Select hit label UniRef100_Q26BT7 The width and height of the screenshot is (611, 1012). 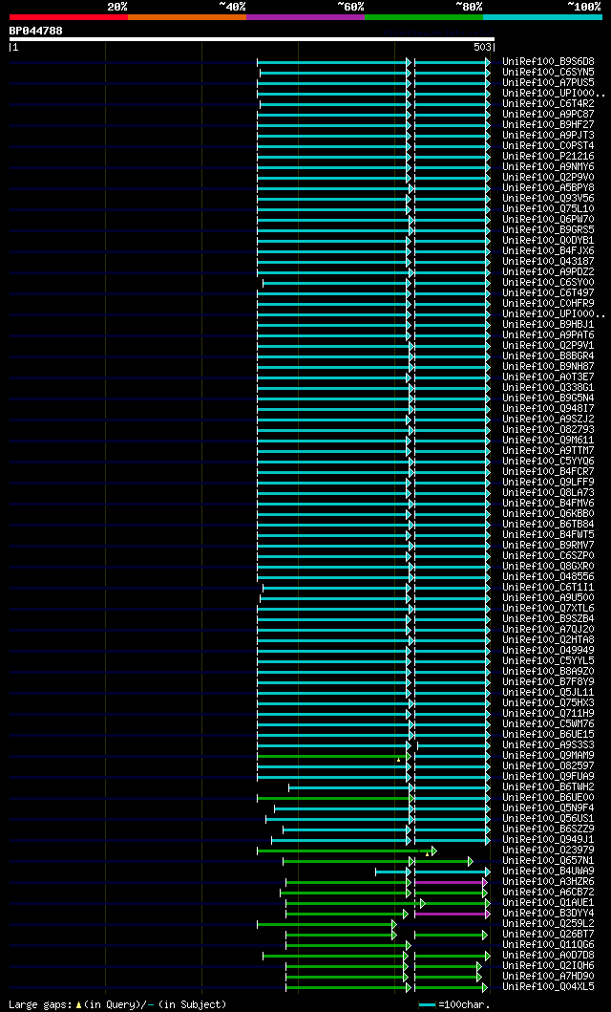pyautogui.click(x=549, y=934)
